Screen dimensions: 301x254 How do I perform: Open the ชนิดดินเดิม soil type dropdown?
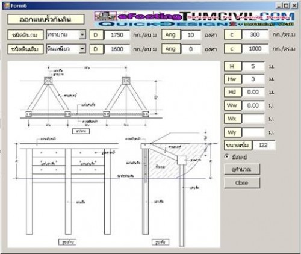82,49
